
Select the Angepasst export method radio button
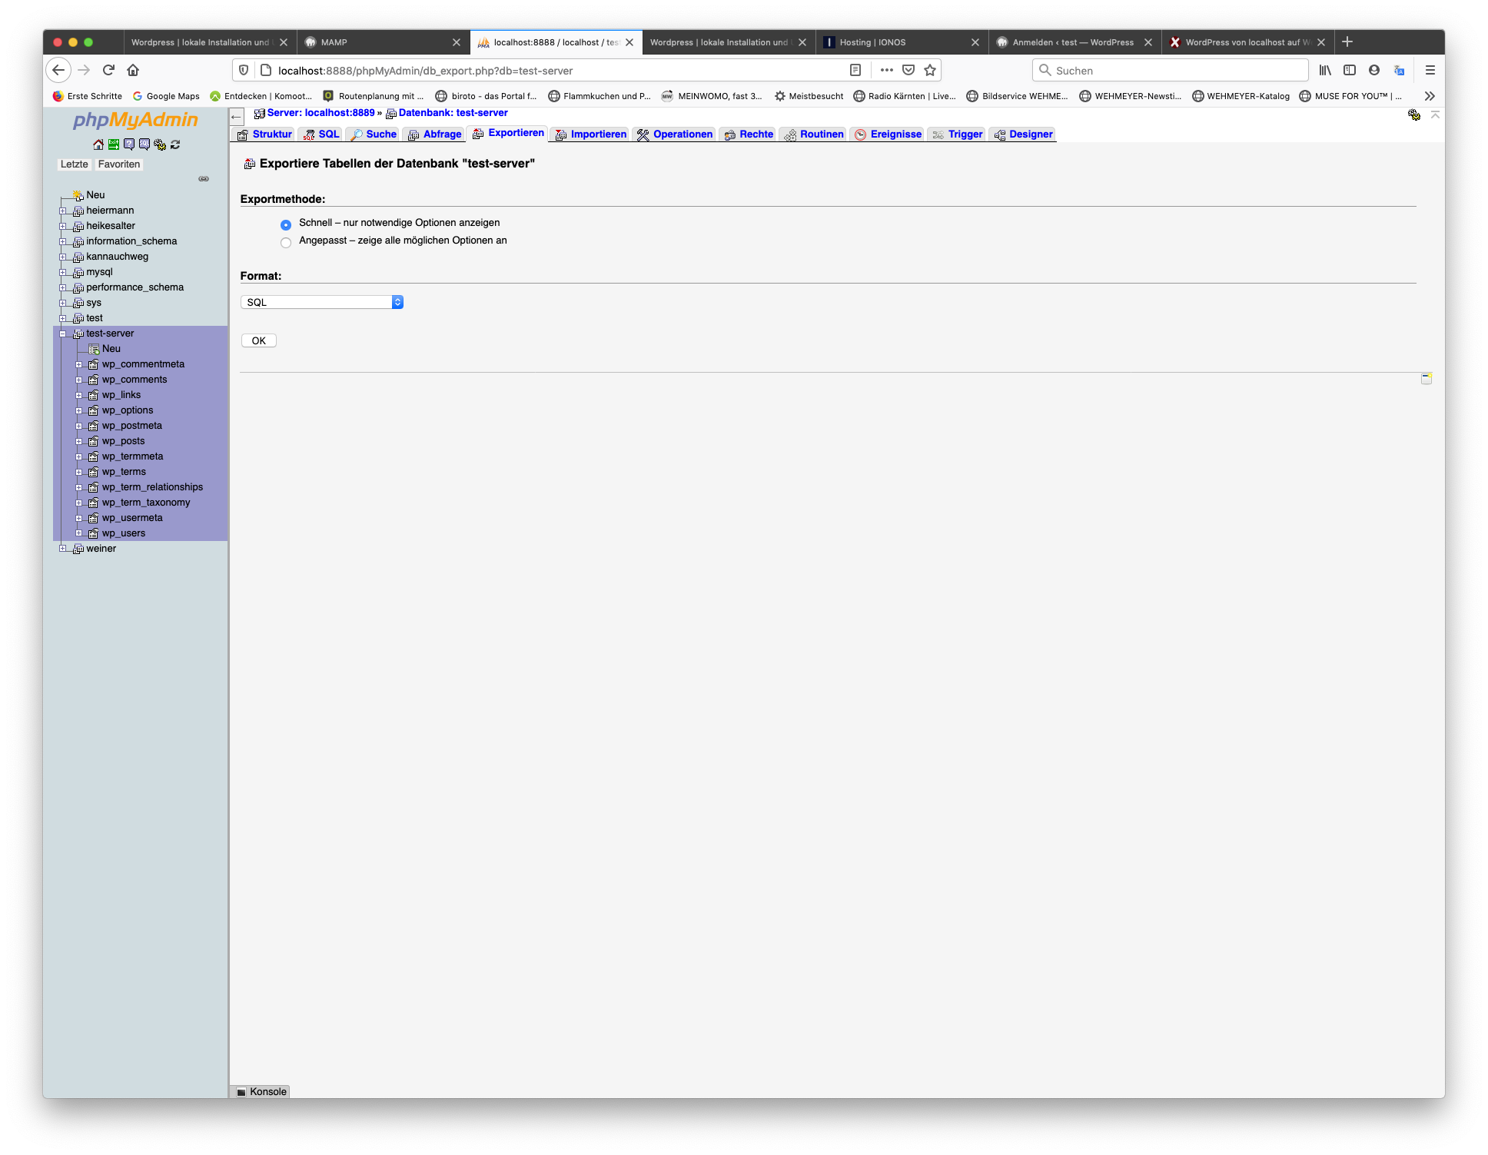(x=286, y=243)
